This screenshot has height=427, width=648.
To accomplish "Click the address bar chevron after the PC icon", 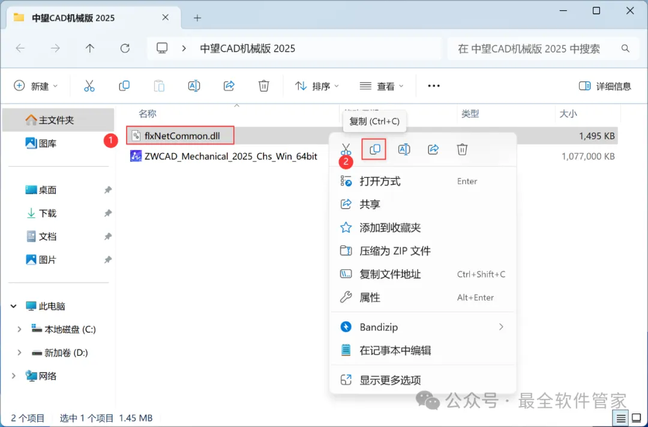I will 184,49.
